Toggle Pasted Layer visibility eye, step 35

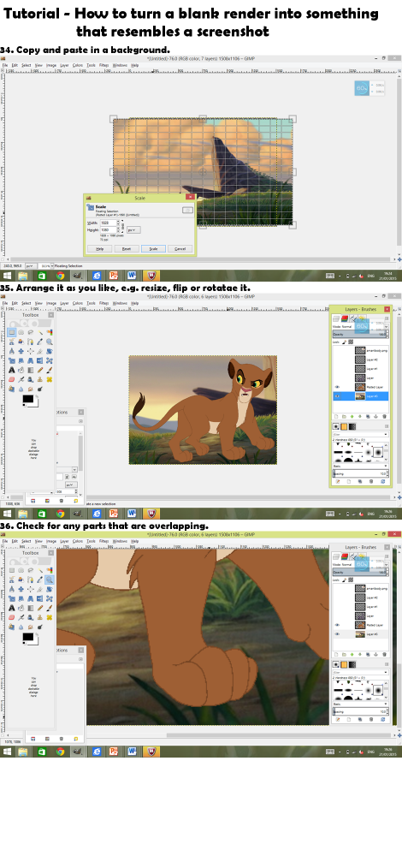click(x=337, y=387)
